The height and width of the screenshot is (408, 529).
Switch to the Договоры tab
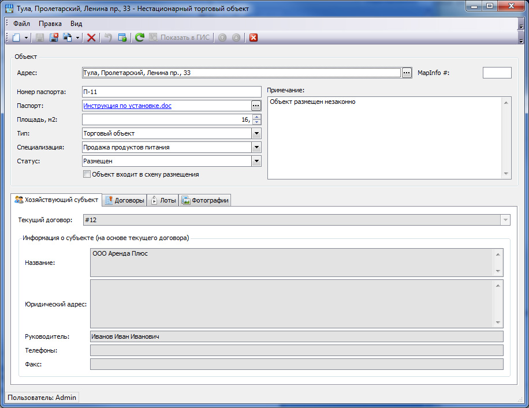[124, 200]
